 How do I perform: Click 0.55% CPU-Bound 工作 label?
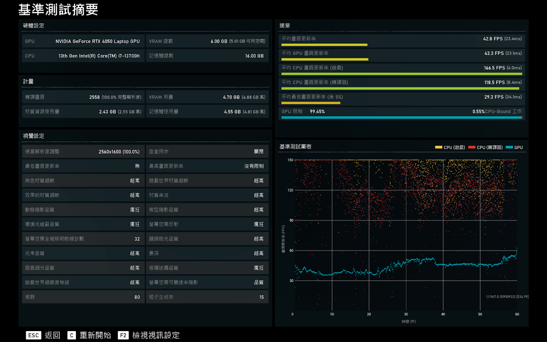point(497,112)
